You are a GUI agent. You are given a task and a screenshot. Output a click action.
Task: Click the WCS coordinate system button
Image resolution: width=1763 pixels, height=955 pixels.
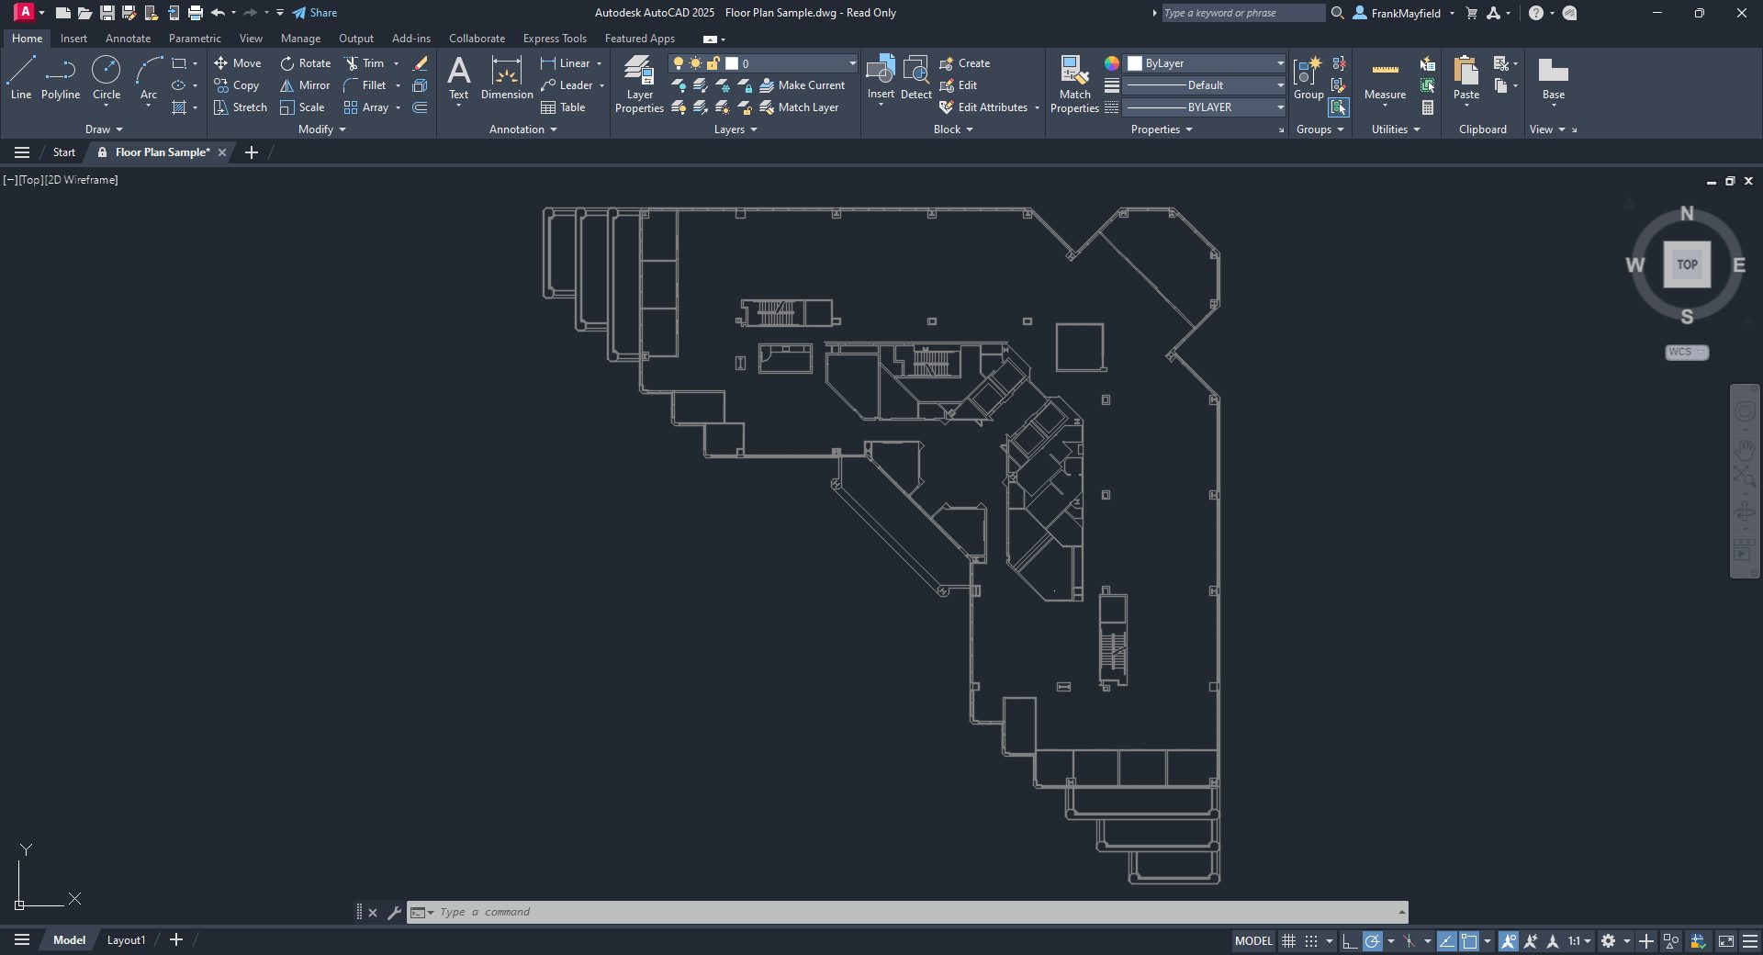[x=1687, y=353]
